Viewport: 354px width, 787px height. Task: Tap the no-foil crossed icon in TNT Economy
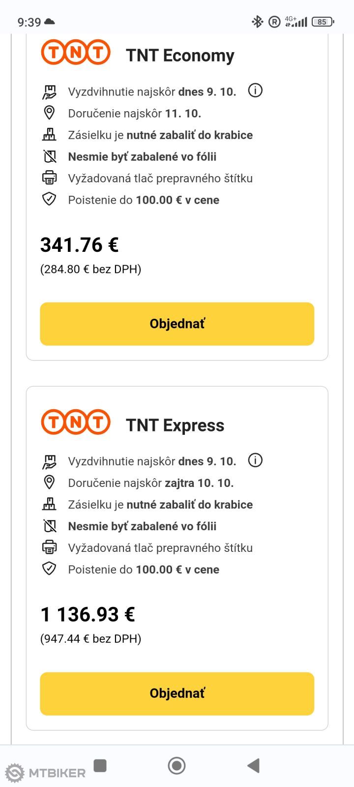(49, 156)
